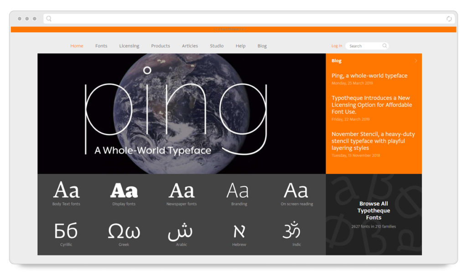Open the Articles menu item
The width and height of the screenshot is (467, 275).
coord(190,46)
